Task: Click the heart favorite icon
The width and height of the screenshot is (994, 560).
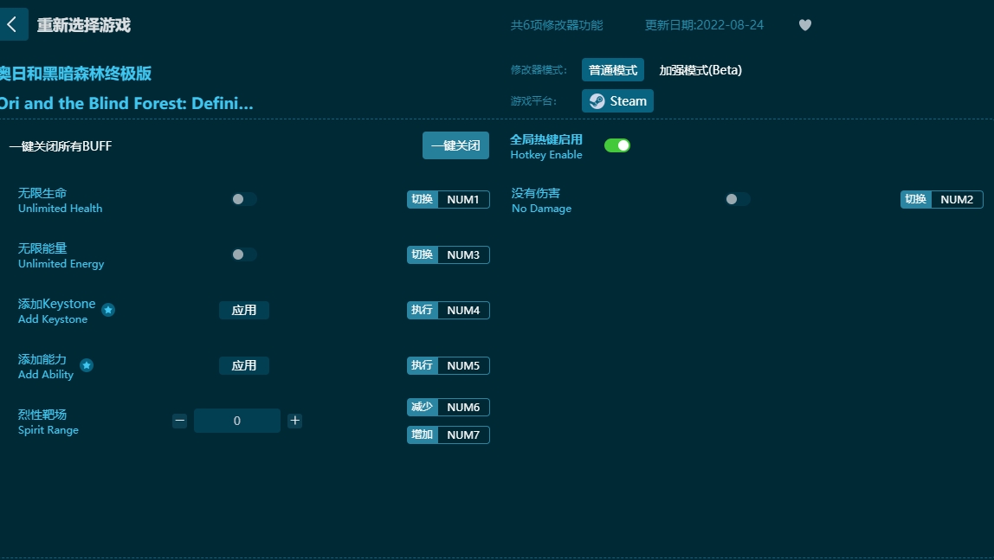Action: click(805, 25)
